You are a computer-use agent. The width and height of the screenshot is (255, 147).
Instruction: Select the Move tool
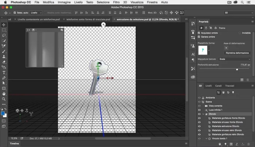coord(4,25)
